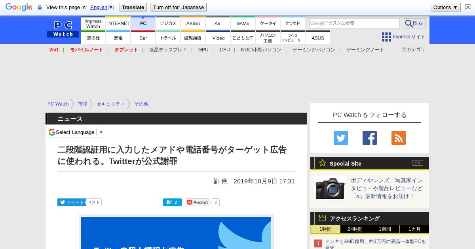
Task: Open the top-ranked ドンキもAMD採用 article
Action: pyautogui.click(x=375, y=244)
